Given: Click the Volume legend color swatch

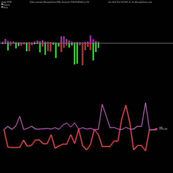Looking at the screenshot, I should (x=2, y=4).
